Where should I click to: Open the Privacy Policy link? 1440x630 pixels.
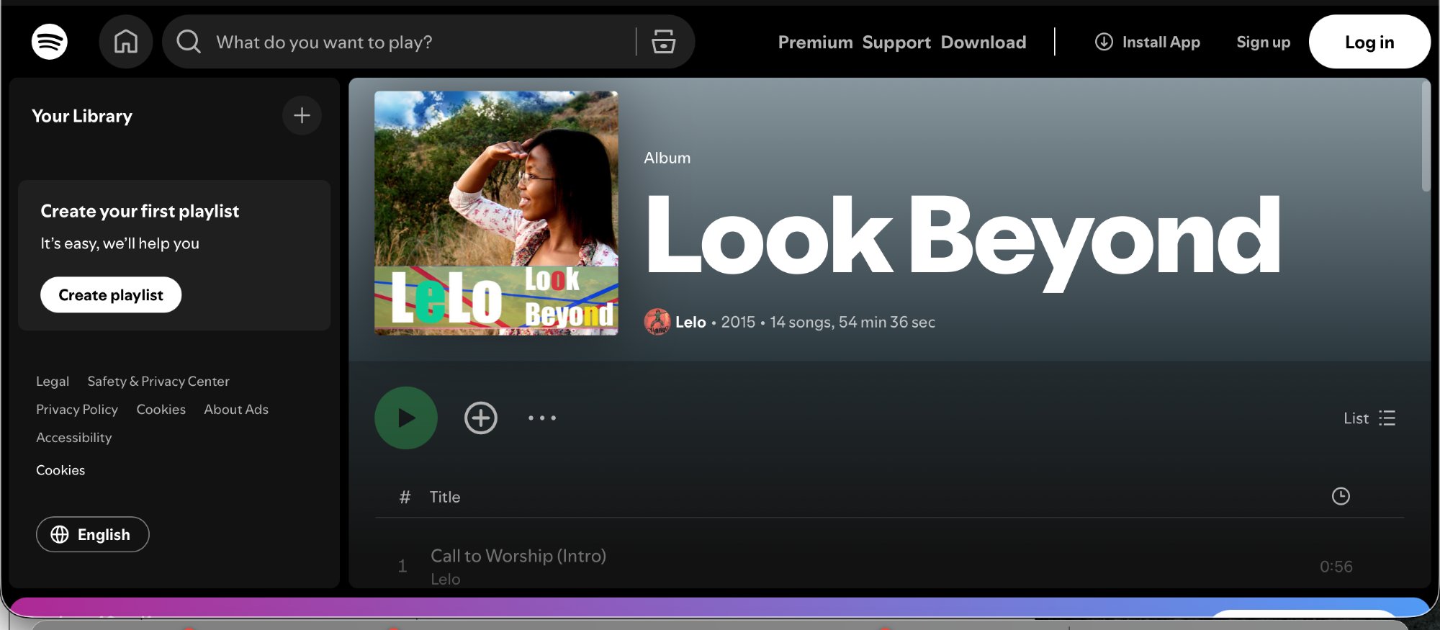[x=77, y=409]
